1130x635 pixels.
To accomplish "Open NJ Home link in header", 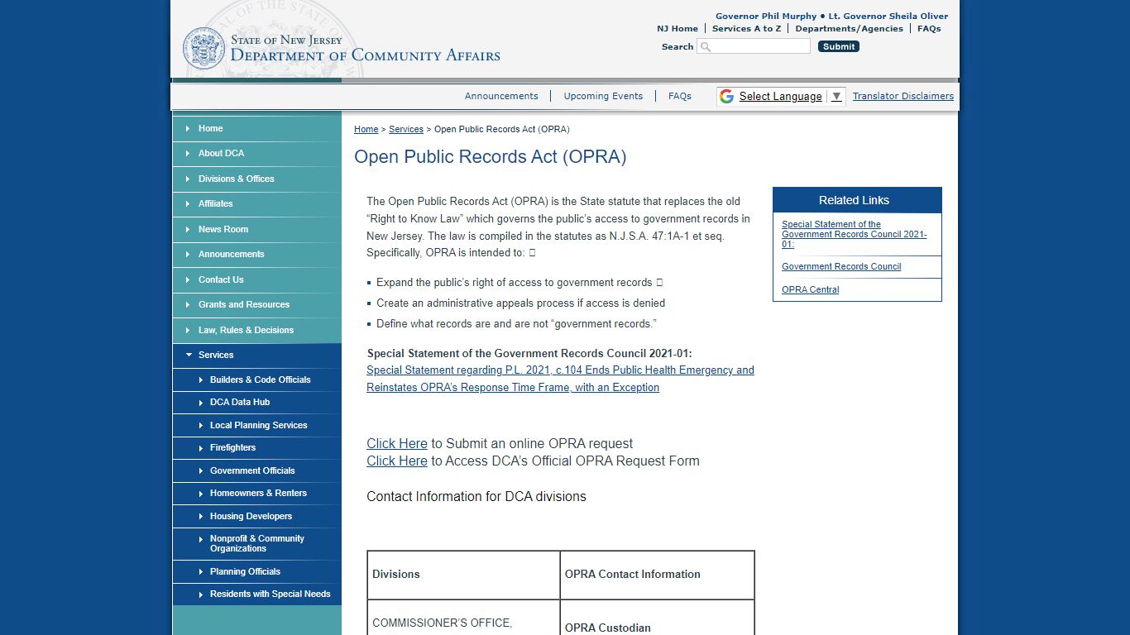I will tap(678, 28).
